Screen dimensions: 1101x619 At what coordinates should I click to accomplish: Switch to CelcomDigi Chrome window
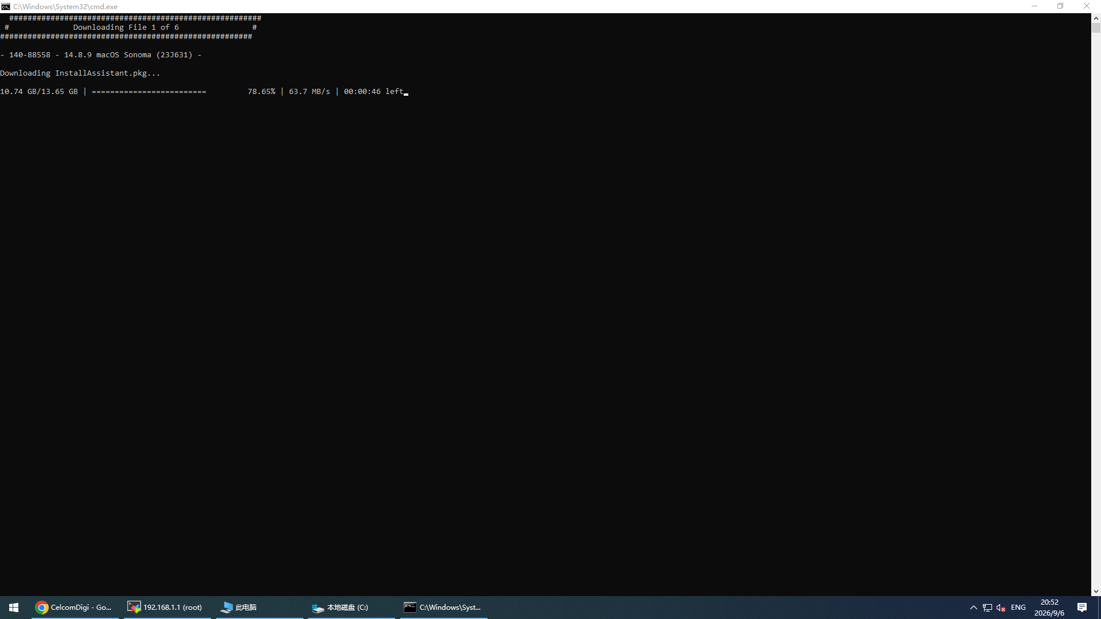tap(75, 608)
